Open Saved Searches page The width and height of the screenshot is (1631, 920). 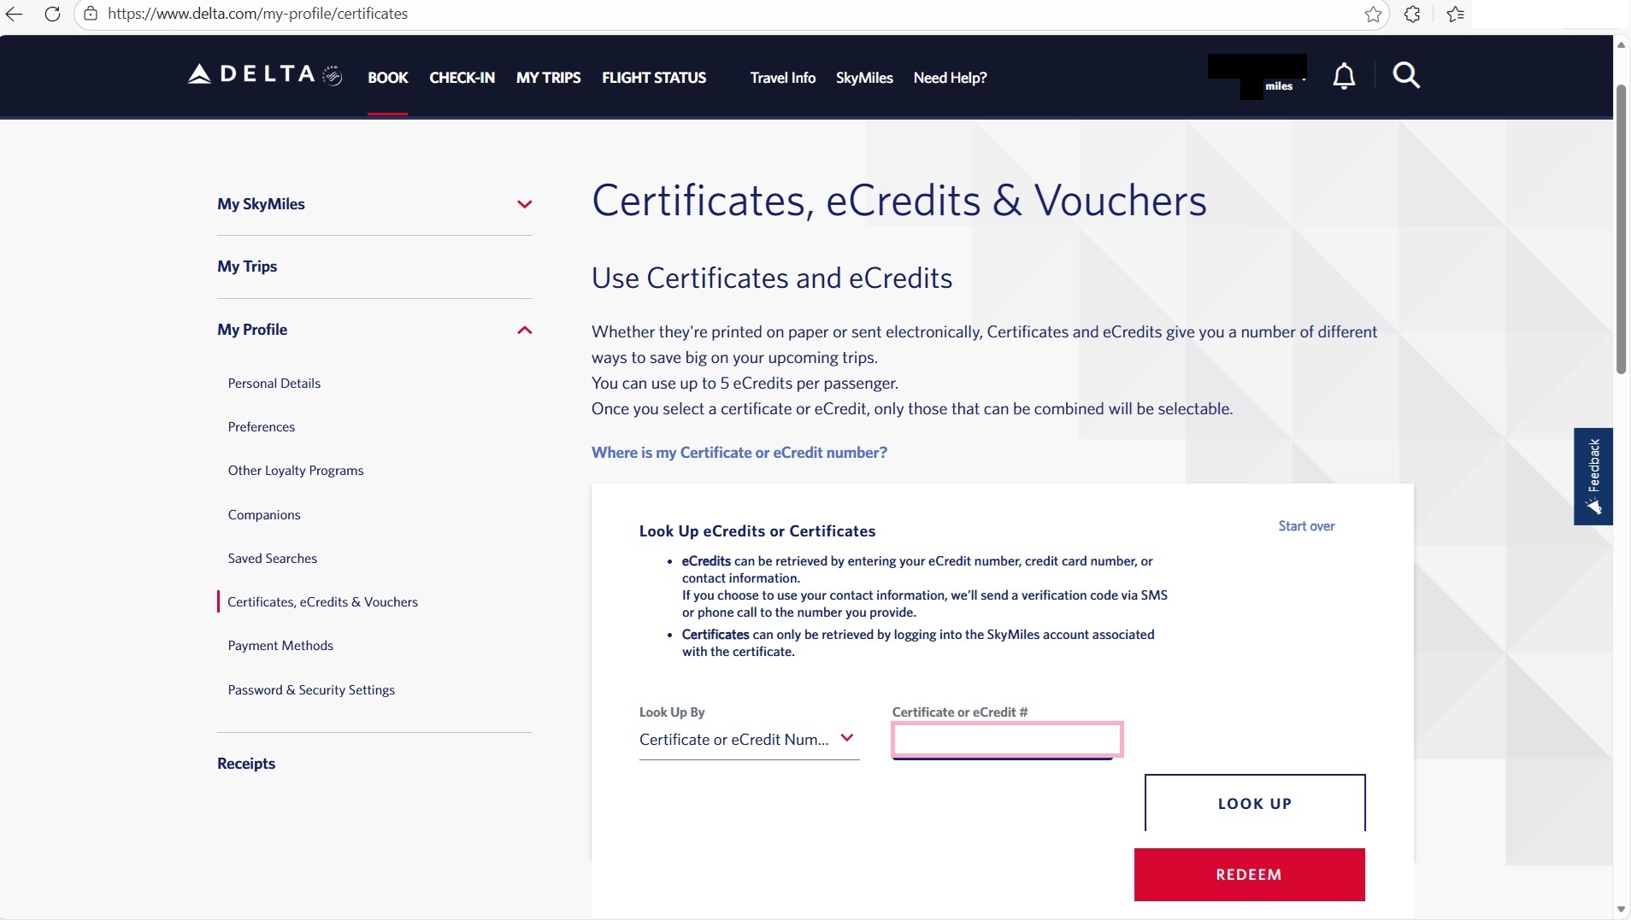[x=273, y=559]
